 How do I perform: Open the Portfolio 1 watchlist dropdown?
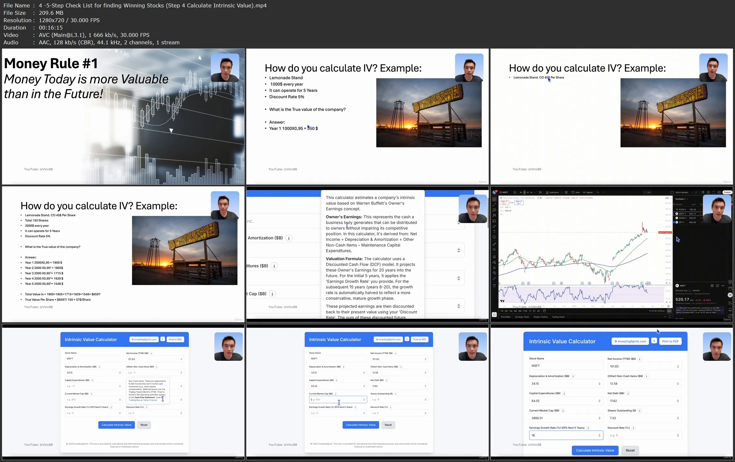[x=682, y=199]
